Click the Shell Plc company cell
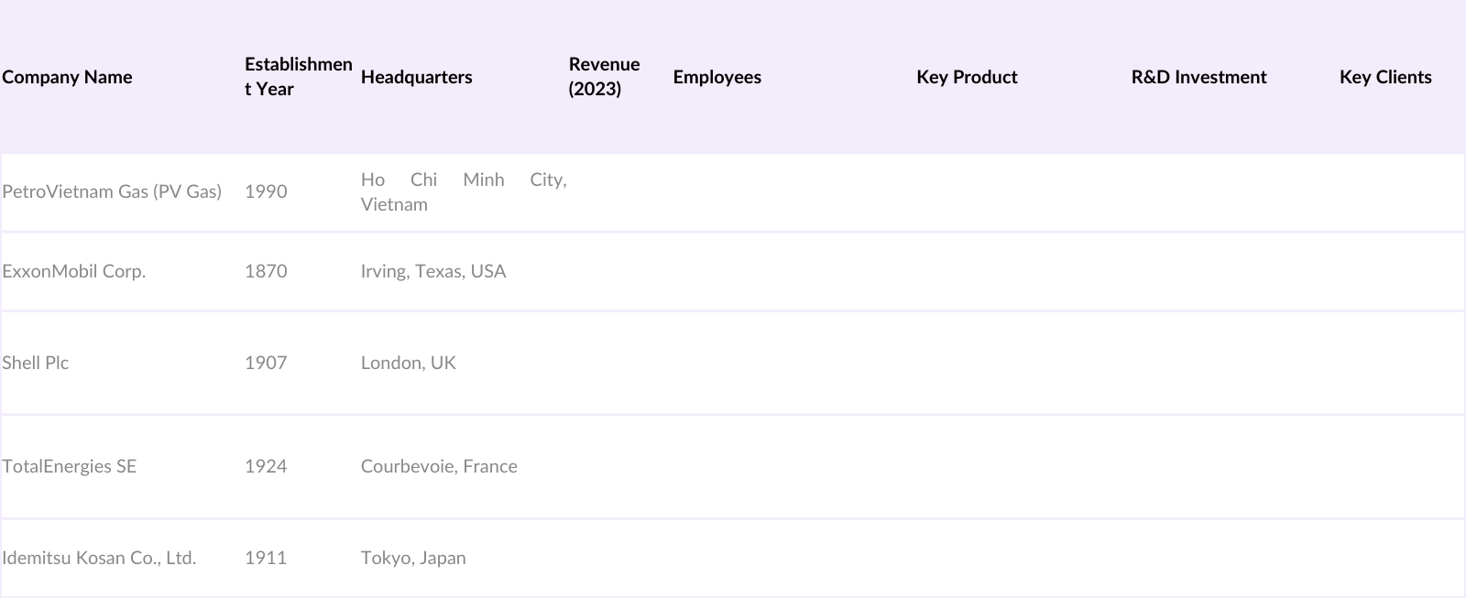Screen dimensions: 1466x598 tap(36, 363)
